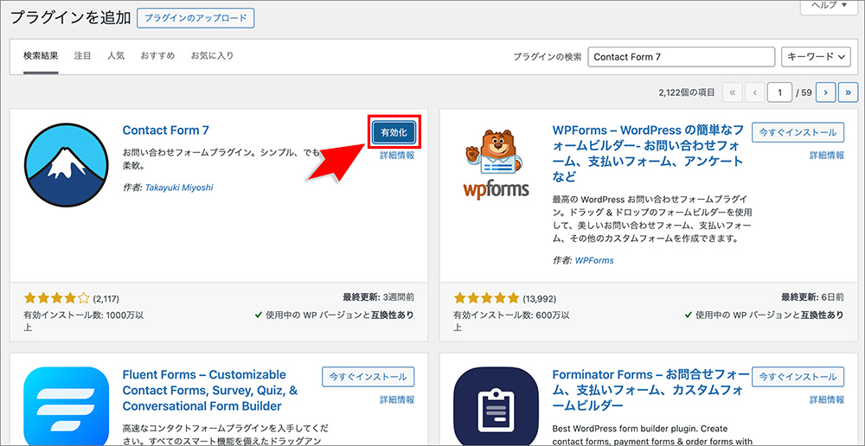Click the プラグインを追加 page heading

tap(71, 17)
